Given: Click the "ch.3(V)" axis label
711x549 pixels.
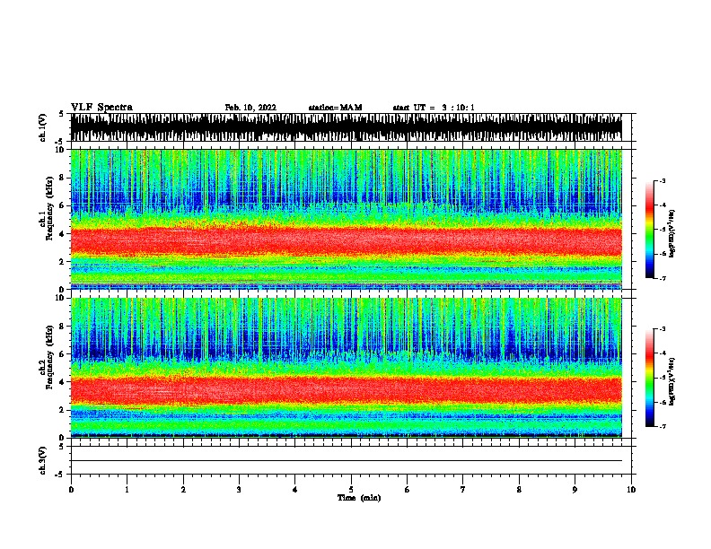Looking at the screenshot, I should click(x=43, y=460).
